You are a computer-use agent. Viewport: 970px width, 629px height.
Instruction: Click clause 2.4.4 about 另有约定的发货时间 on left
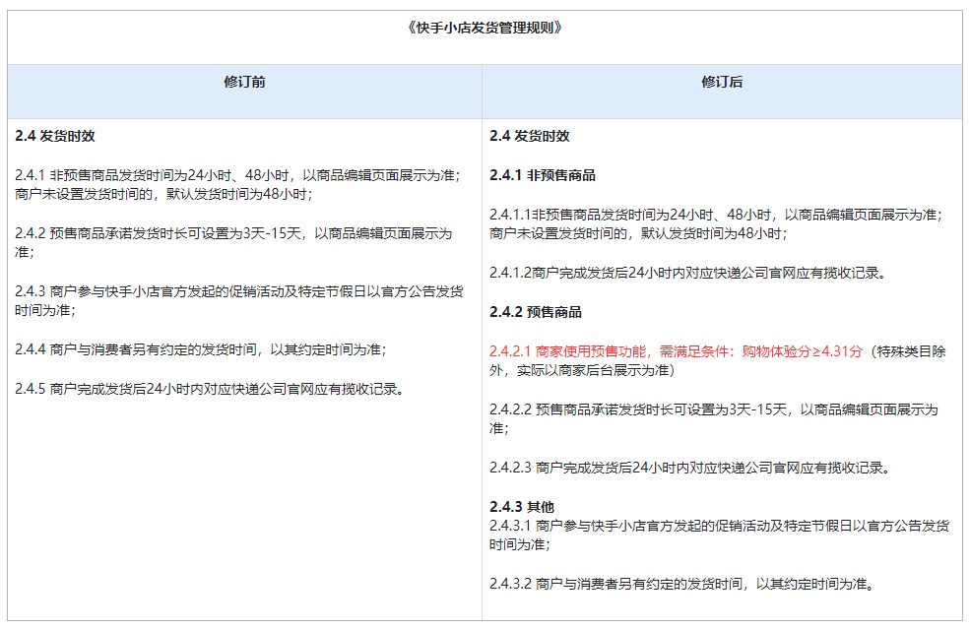[201, 349]
